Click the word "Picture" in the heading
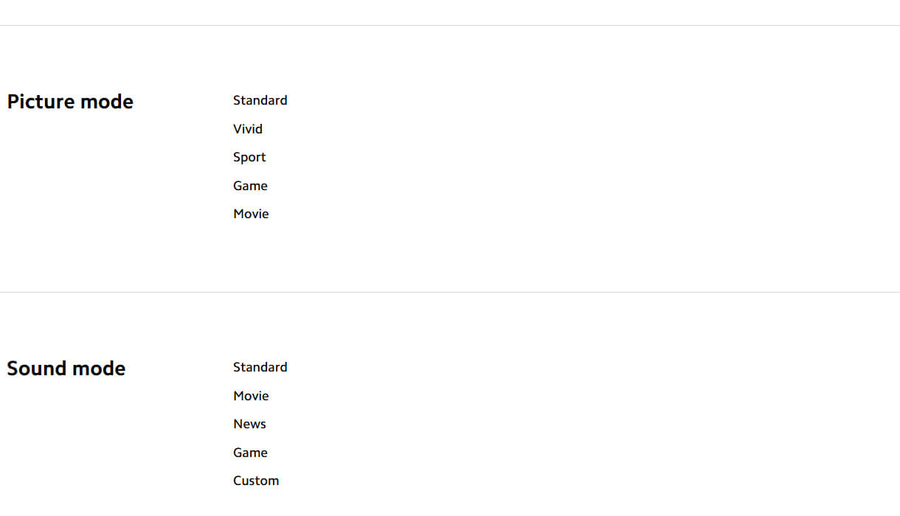Viewport: 900px width, 516px height. tap(41, 102)
